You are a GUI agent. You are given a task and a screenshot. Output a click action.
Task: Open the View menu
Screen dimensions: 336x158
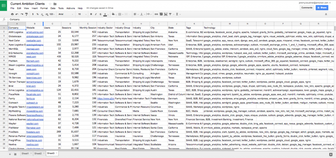26,8
